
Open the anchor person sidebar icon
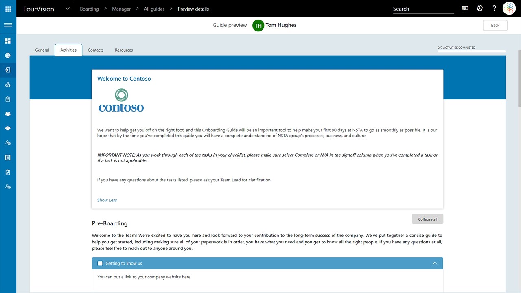coord(8,85)
